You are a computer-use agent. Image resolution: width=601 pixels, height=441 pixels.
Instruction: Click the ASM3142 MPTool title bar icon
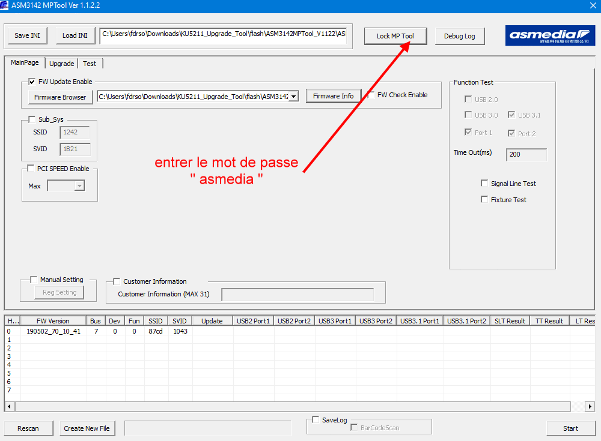4,5
